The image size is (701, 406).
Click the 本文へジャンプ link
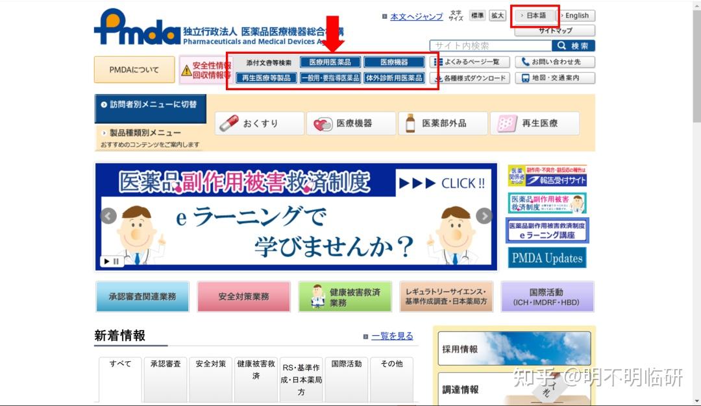pos(419,14)
